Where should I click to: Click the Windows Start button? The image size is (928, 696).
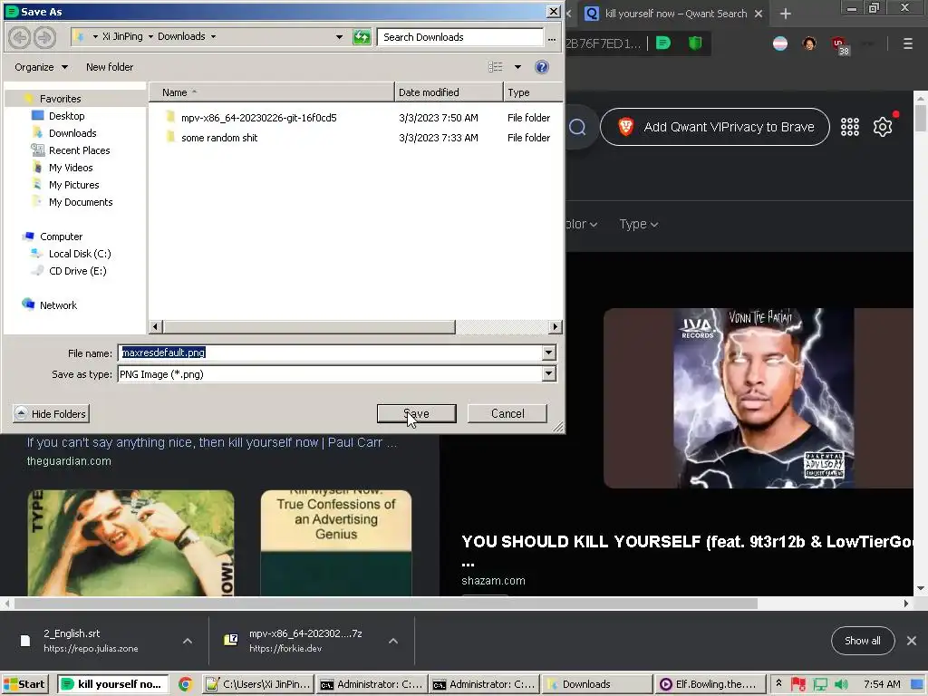pyautogui.click(x=24, y=684)
